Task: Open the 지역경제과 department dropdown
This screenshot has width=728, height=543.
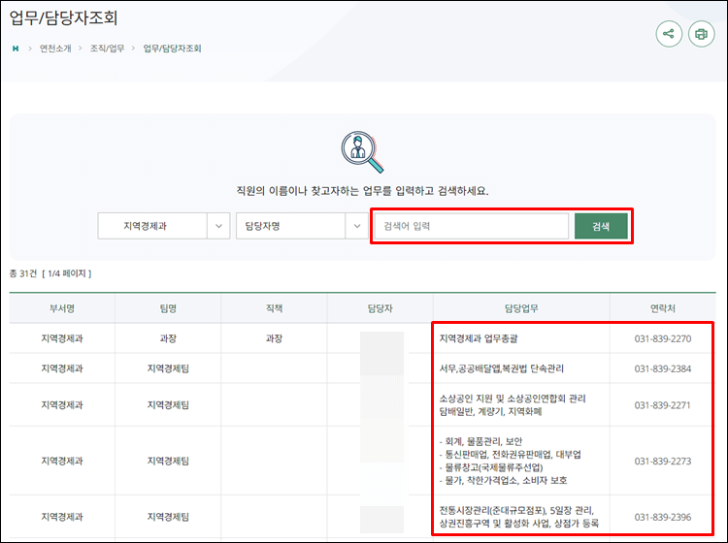Action: point(164,226)
